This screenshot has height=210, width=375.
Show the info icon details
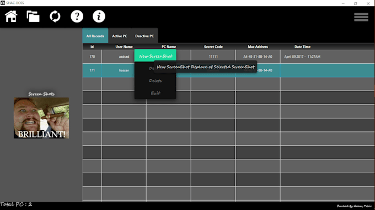99,16
